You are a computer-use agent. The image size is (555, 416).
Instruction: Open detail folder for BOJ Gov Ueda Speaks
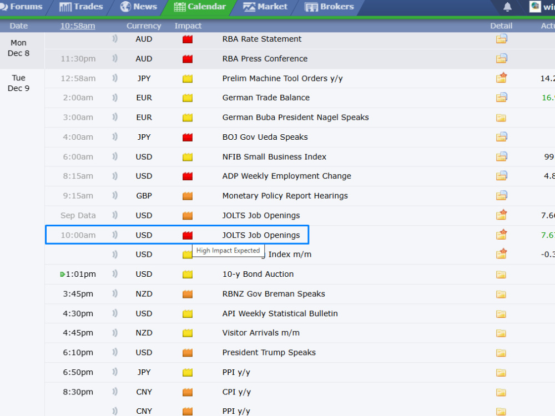coord(501,136)
